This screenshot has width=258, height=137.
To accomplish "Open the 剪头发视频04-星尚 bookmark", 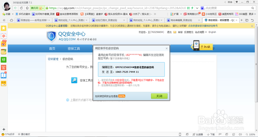I will click(116, 14).
